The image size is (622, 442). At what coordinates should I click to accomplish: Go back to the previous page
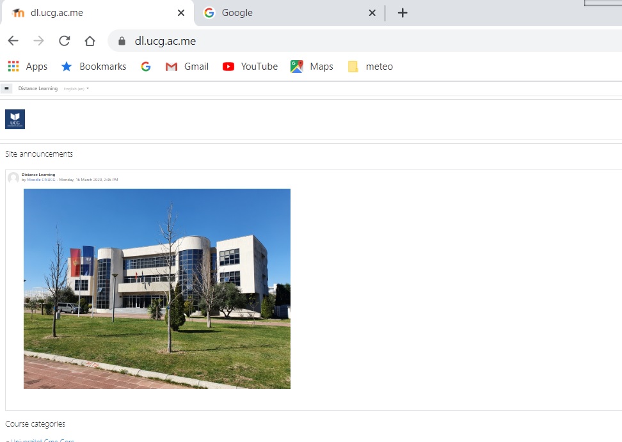click(x=13, y=41)
